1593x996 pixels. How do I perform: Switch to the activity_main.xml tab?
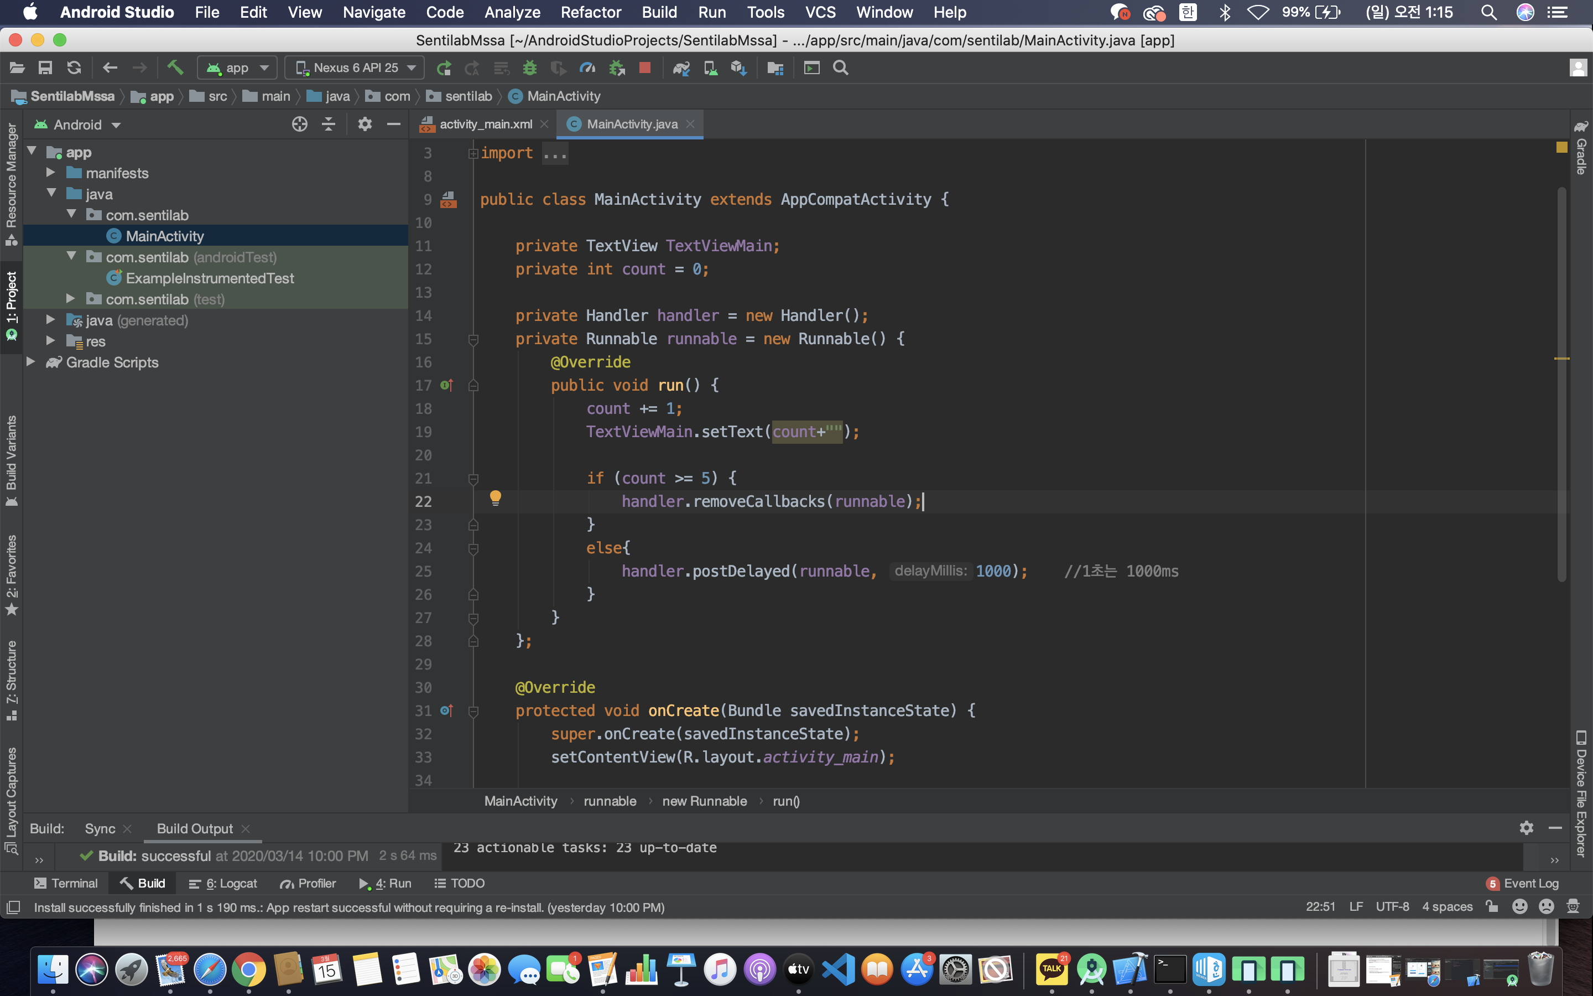point(485,124)
